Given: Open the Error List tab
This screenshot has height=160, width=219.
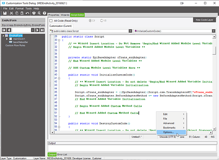Looking at the screenshot, I should click(62, 154).
